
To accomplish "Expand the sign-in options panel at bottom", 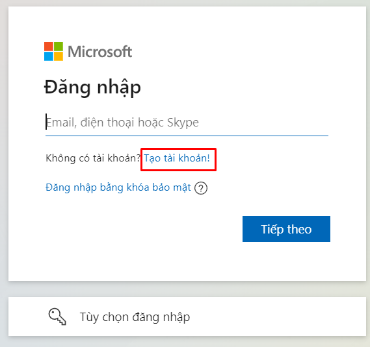I will pos(187,317).
